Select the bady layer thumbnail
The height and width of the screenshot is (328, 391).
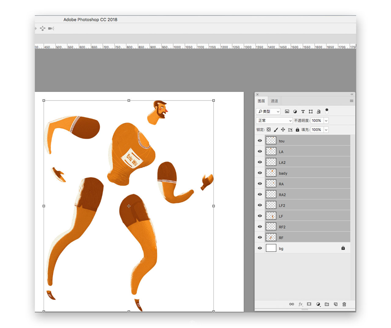coord(271,173)
